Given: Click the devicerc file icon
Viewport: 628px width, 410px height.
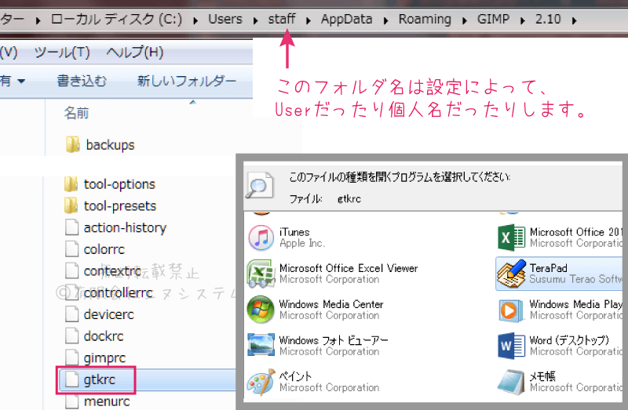Looking at the screenshot, I should (x=71, y=314).
